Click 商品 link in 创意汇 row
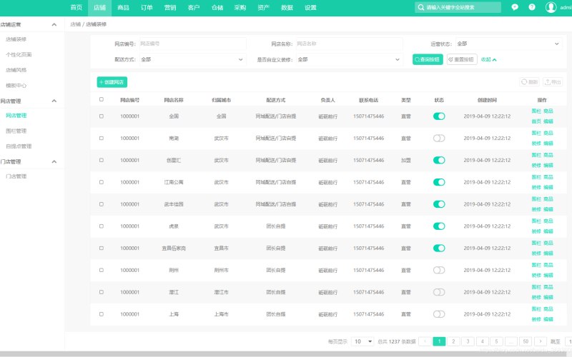 (x=548, y=155)
